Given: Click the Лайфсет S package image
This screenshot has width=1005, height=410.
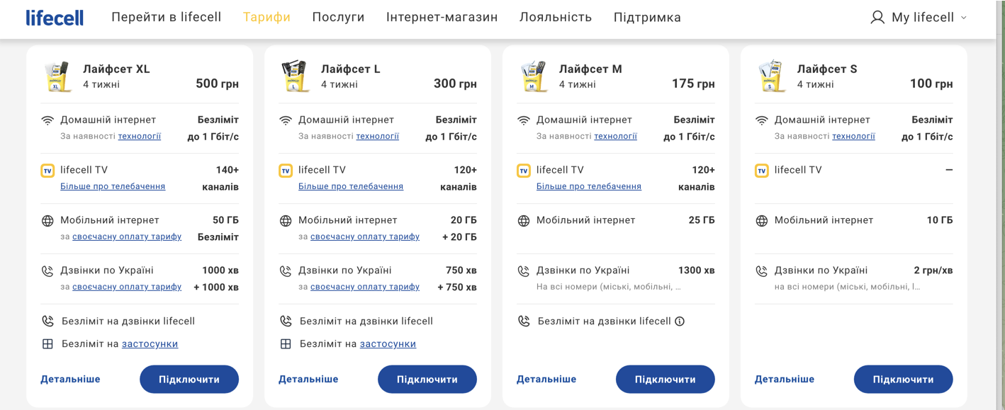Looking at the screenshot, I should pos(772,76).
